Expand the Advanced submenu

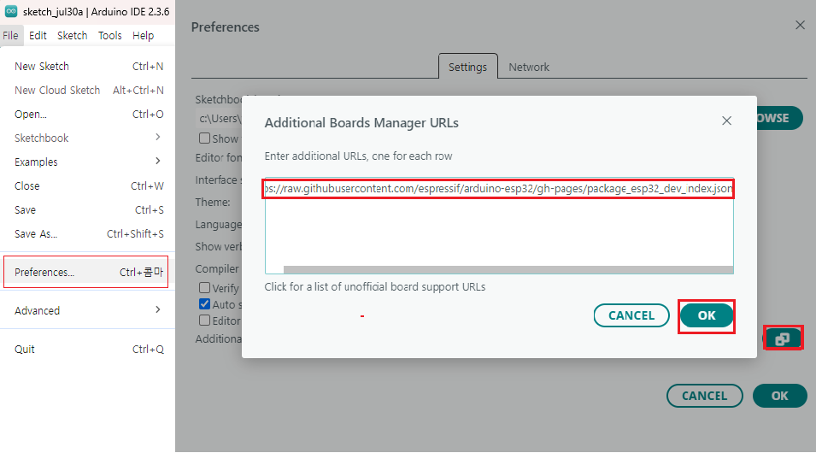pyautogui.click(x=87, y=311)
